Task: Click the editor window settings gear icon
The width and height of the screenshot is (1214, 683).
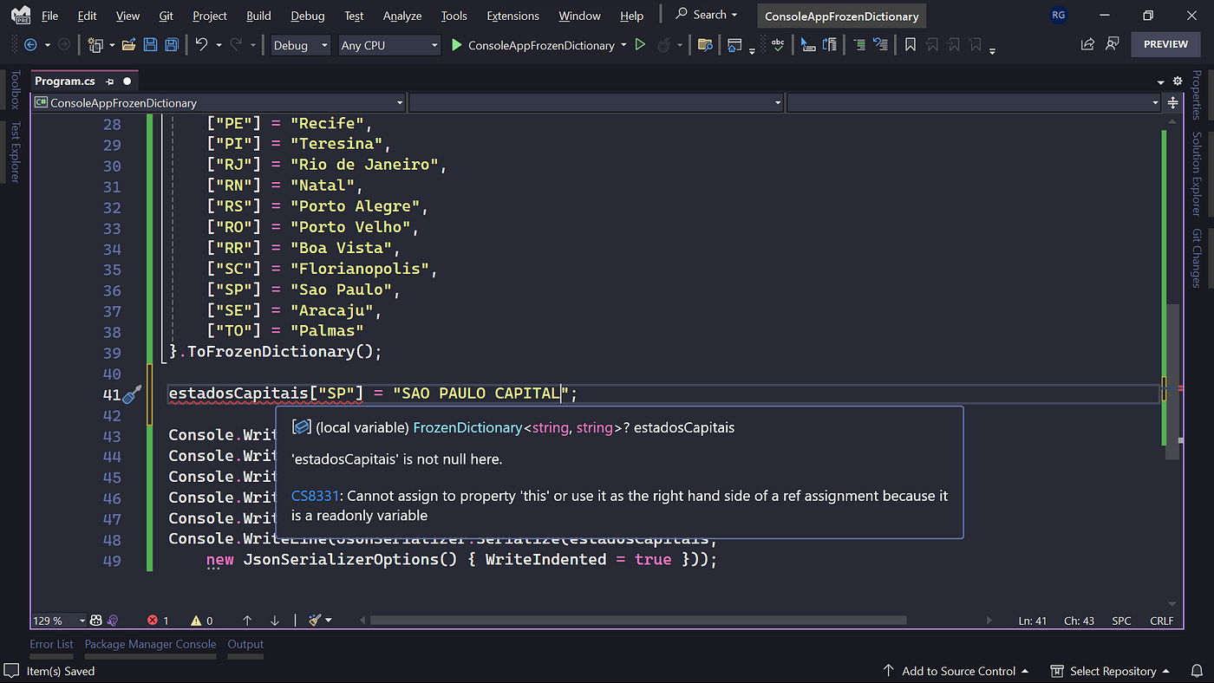Action: point(1178,81)
